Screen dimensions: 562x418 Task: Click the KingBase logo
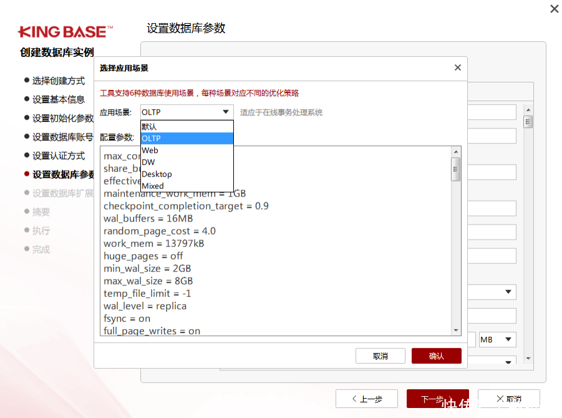(65, 31)
